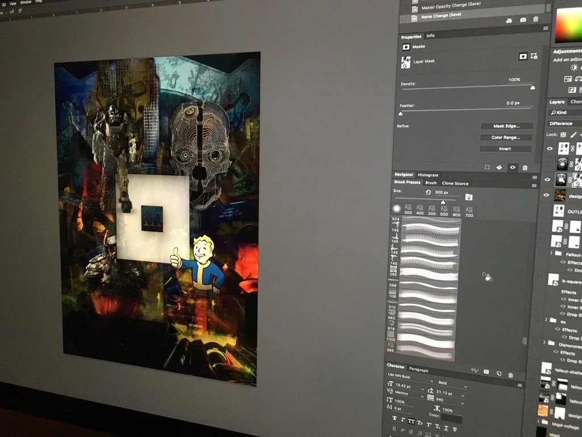Toggle the All Caps TT button

[411, 422]
